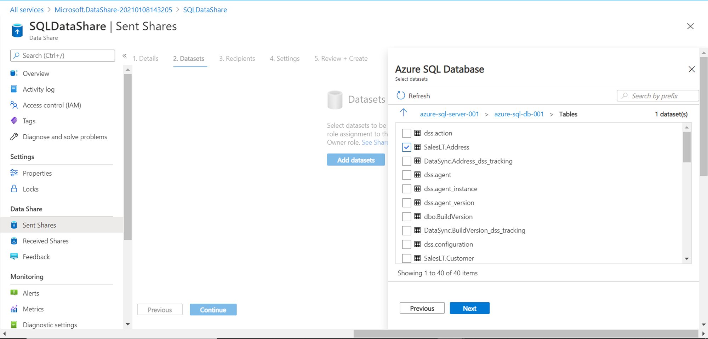Collapse the sidebar with double chevron
The height and width of the screenshot is (339, 708).
(125, 56)
